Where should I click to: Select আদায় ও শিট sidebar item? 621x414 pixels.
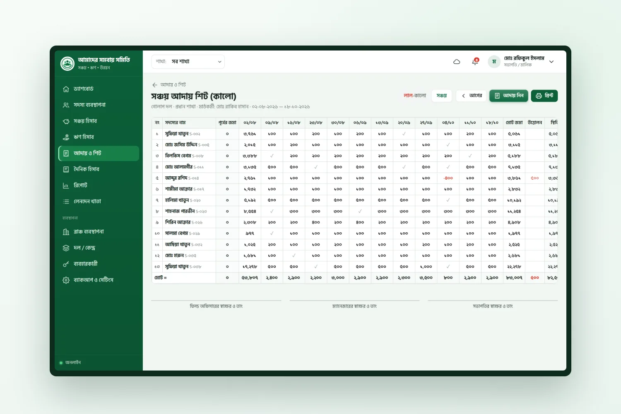(99, 153)
